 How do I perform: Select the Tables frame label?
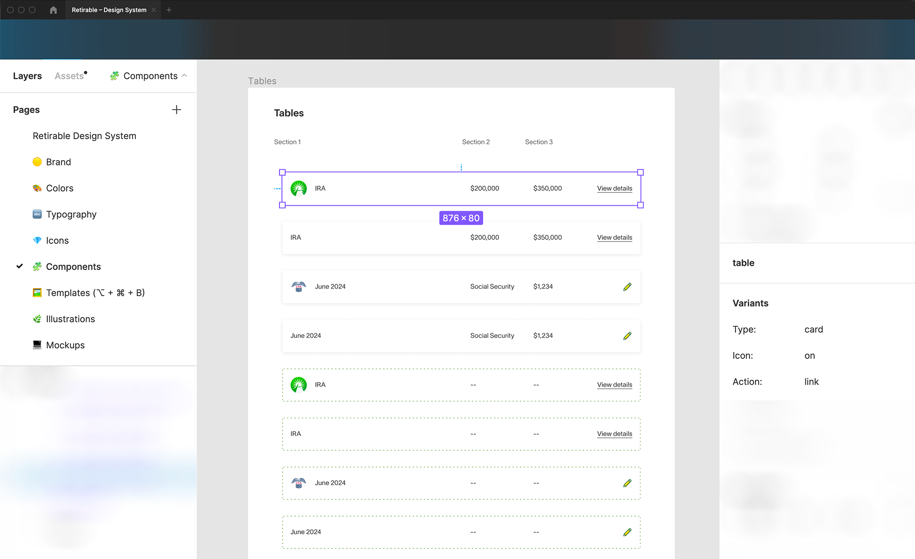click(x=262, y=81)
